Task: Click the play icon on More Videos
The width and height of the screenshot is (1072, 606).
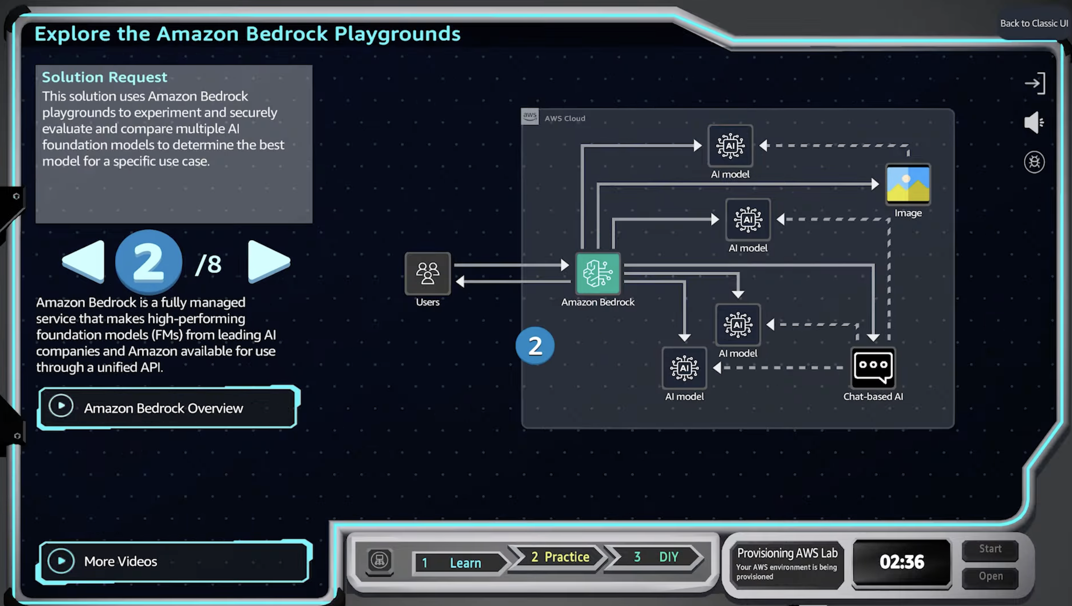Action: point(61,561)
